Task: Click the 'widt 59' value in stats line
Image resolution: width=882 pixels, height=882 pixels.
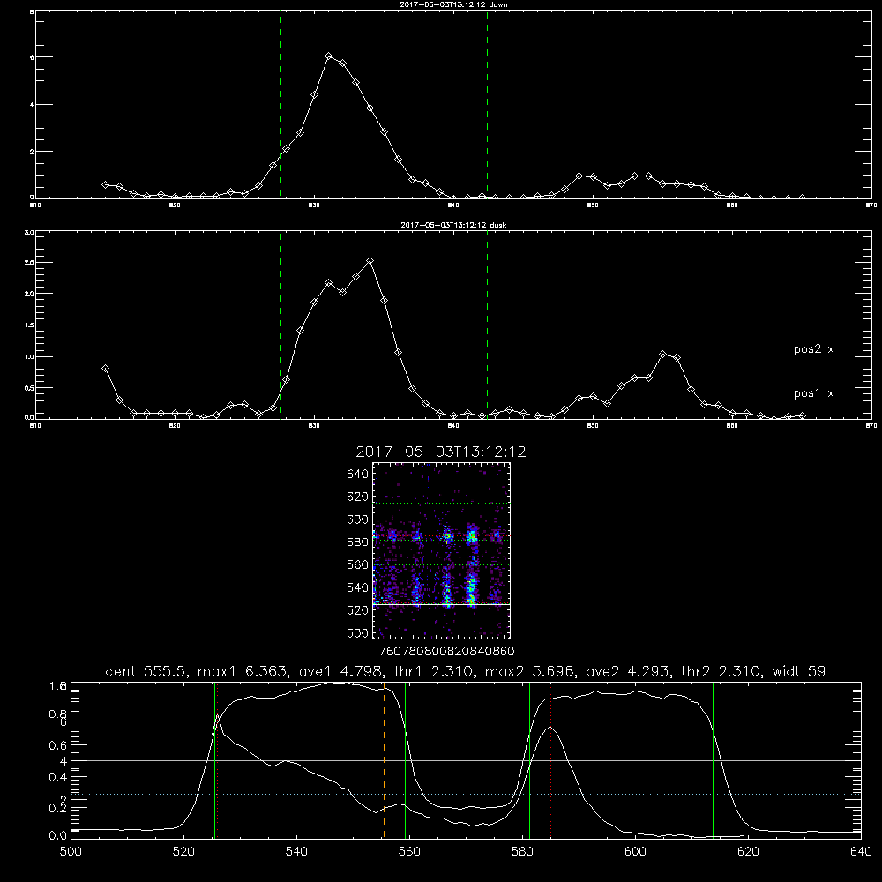Action: click(x=799, y=671)
